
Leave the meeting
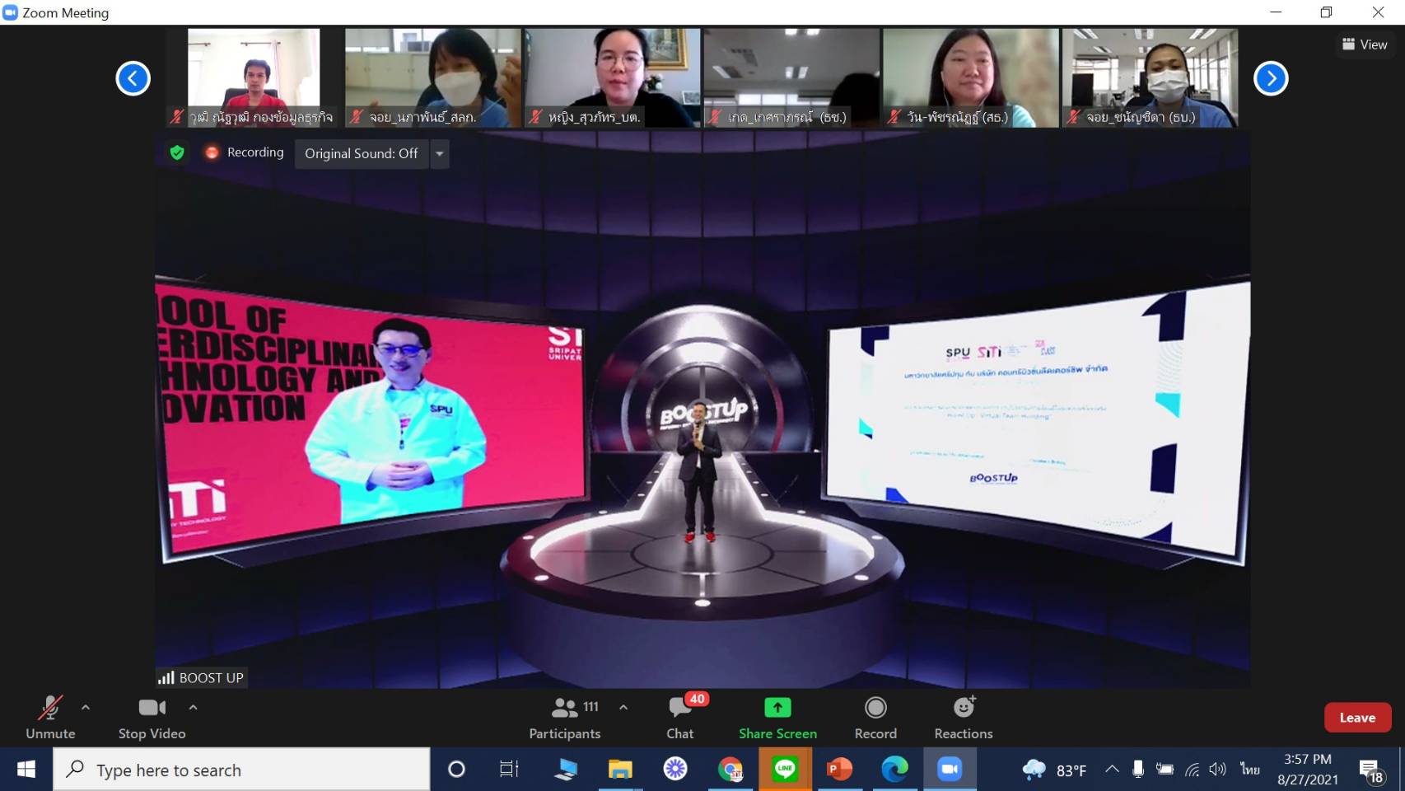point(1357,718)
